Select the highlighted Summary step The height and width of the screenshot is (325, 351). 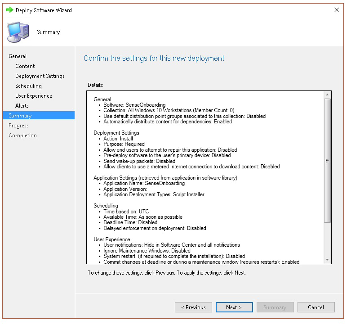click(x=20, y=116)
